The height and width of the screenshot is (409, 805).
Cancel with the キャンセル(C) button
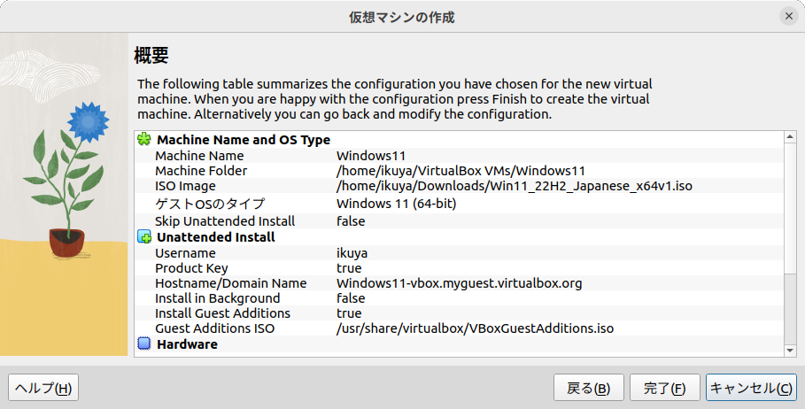click(751, 388)
